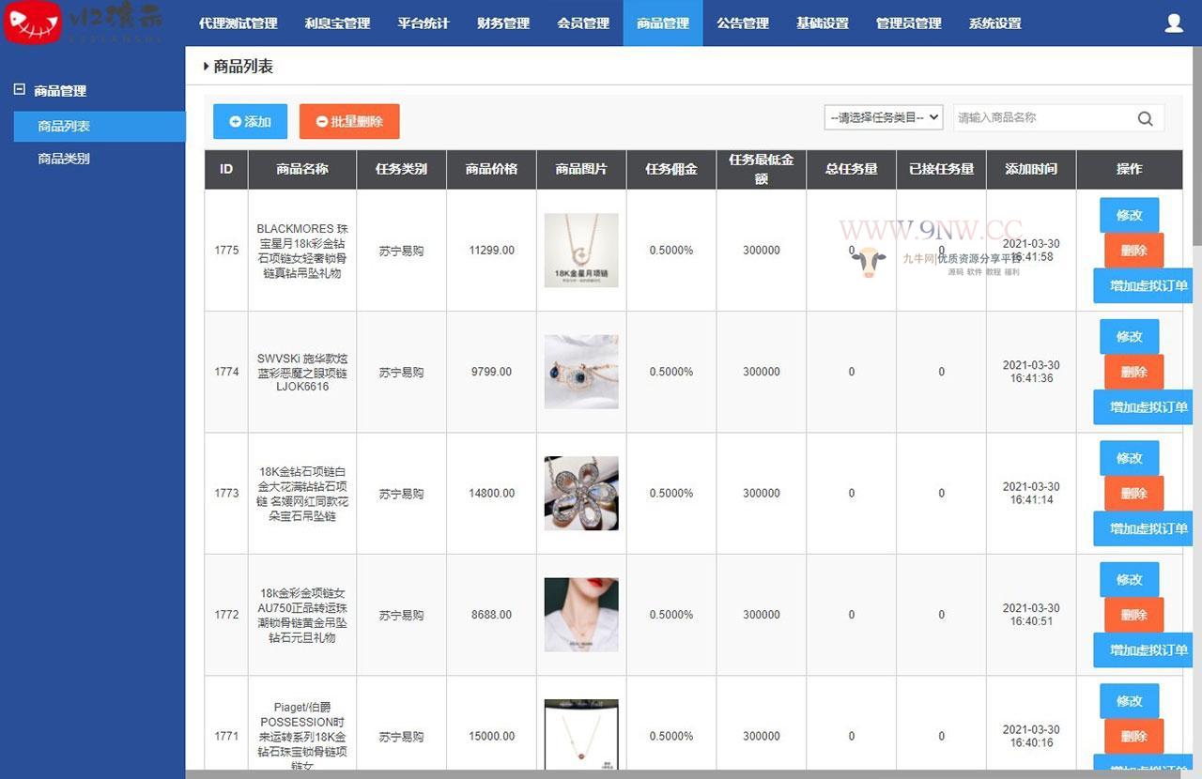Open the product image for ID 1772
Screen dimensions: 1202x779
click(x=581, y=615)
